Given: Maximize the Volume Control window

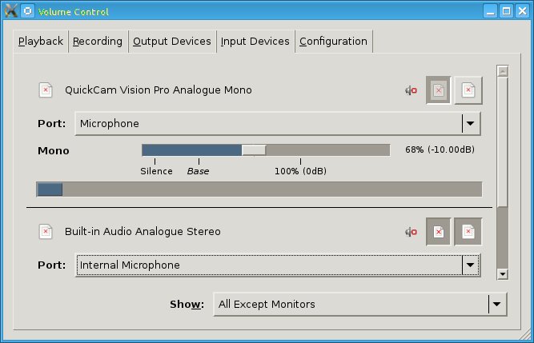Looking at the screenshot, I should coord(506,12).
